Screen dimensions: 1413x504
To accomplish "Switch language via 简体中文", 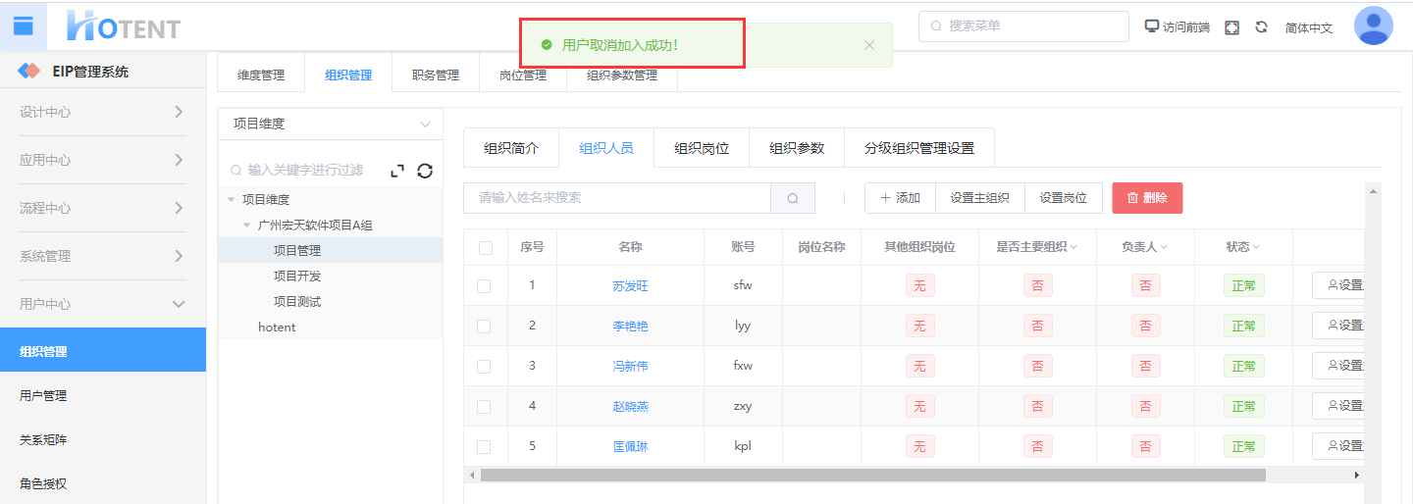I will click(1309, 27).
